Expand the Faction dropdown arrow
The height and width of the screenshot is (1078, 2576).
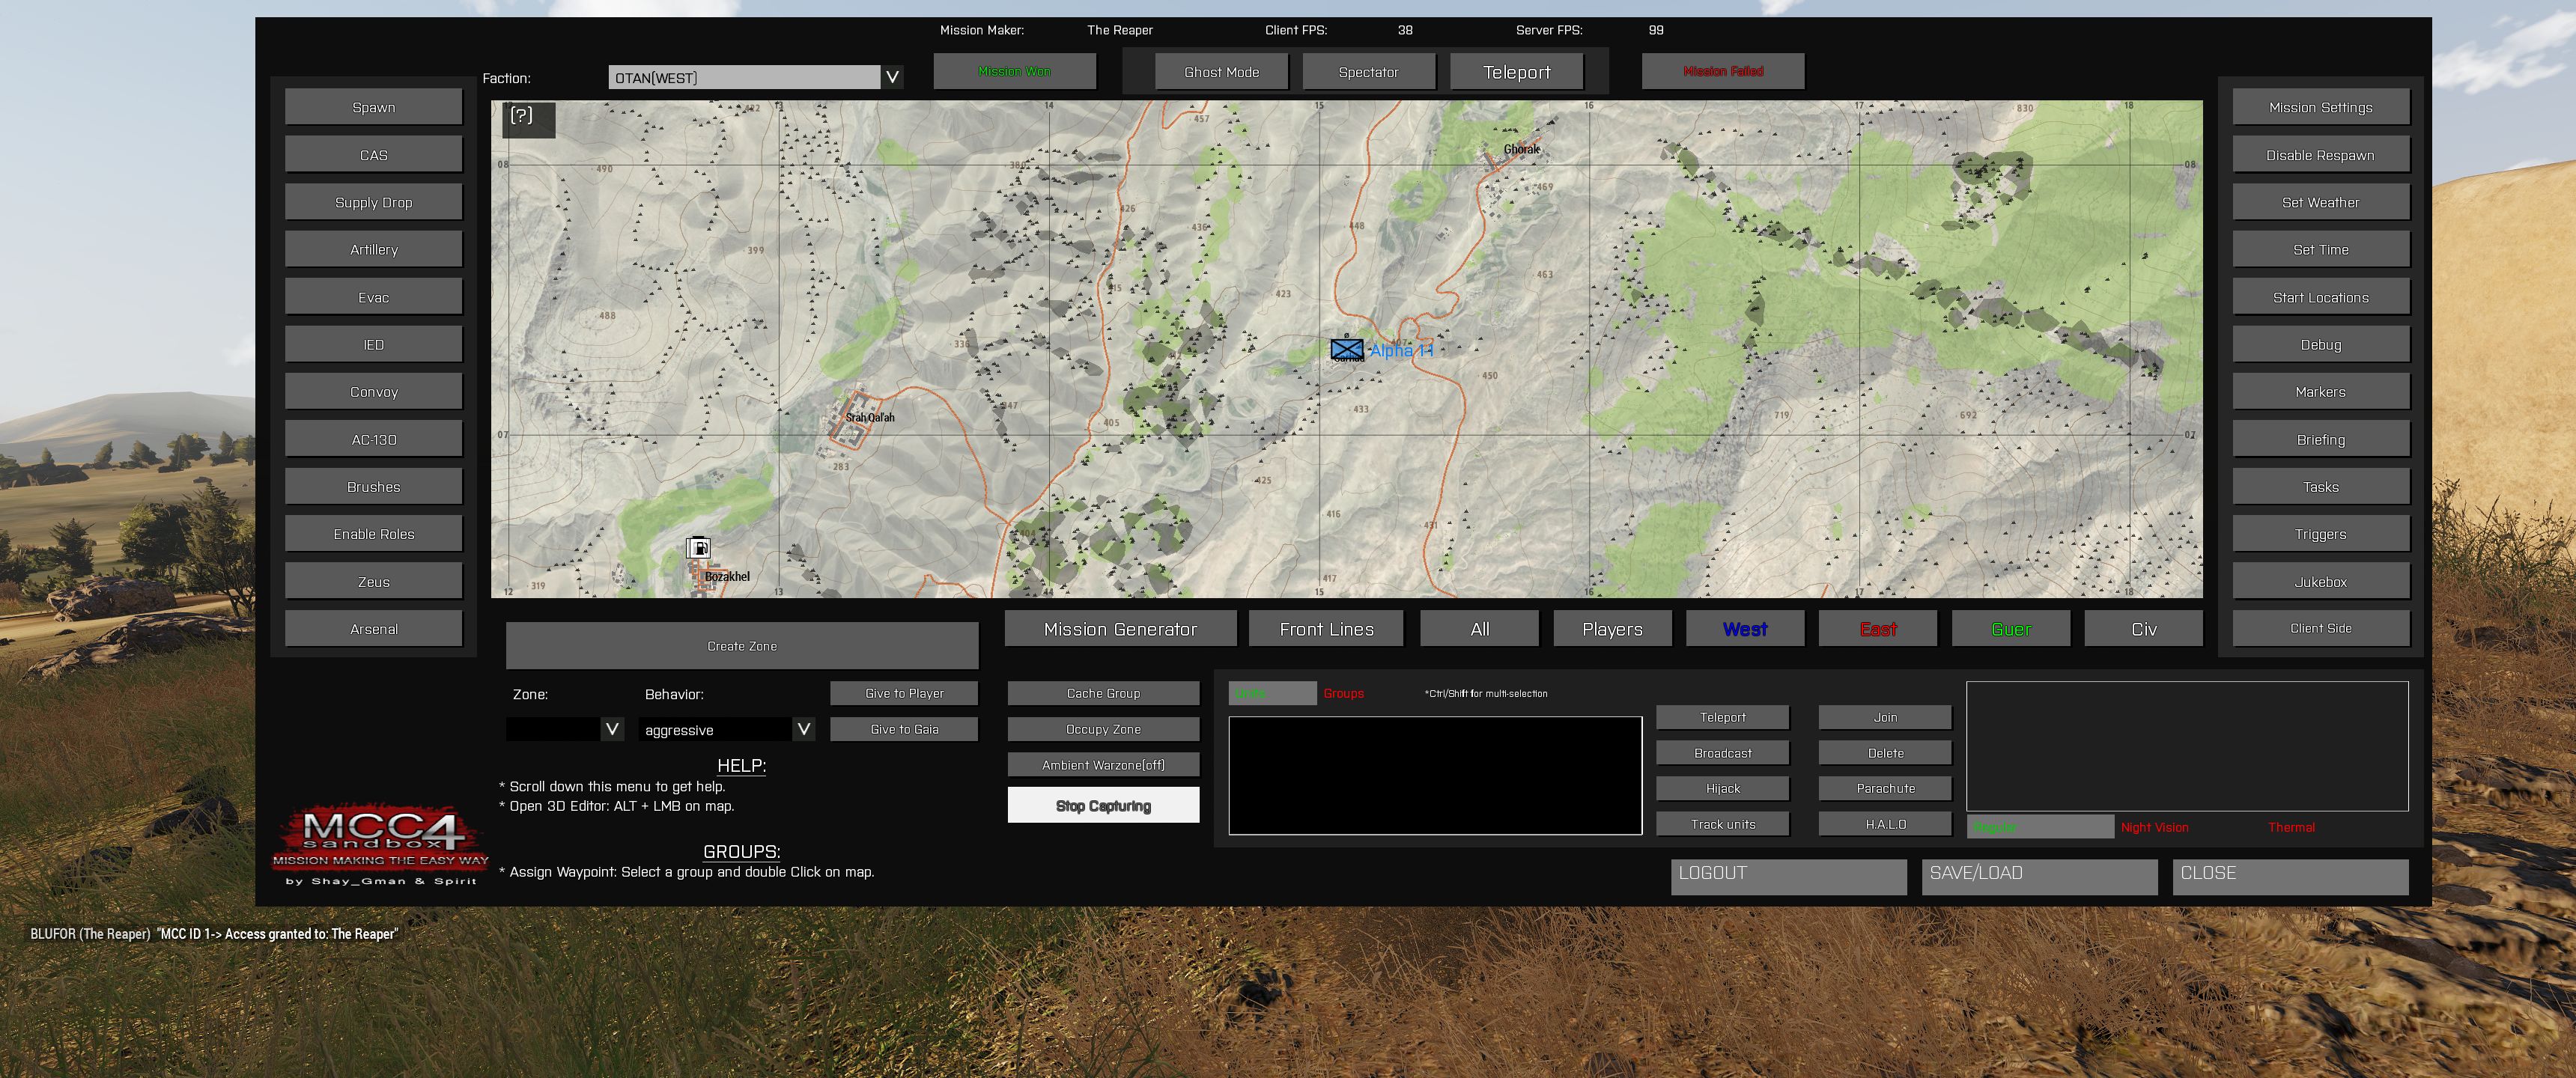(x=892, y=77)
